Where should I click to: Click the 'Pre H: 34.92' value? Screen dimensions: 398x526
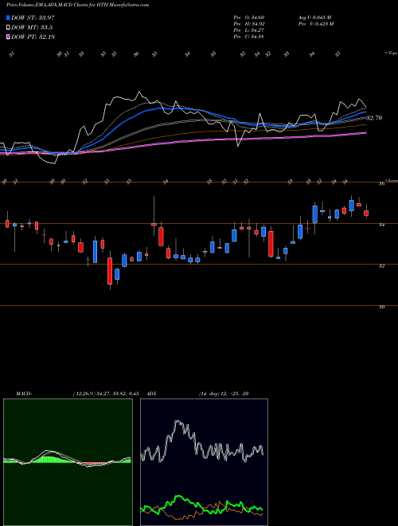(249, 24)
